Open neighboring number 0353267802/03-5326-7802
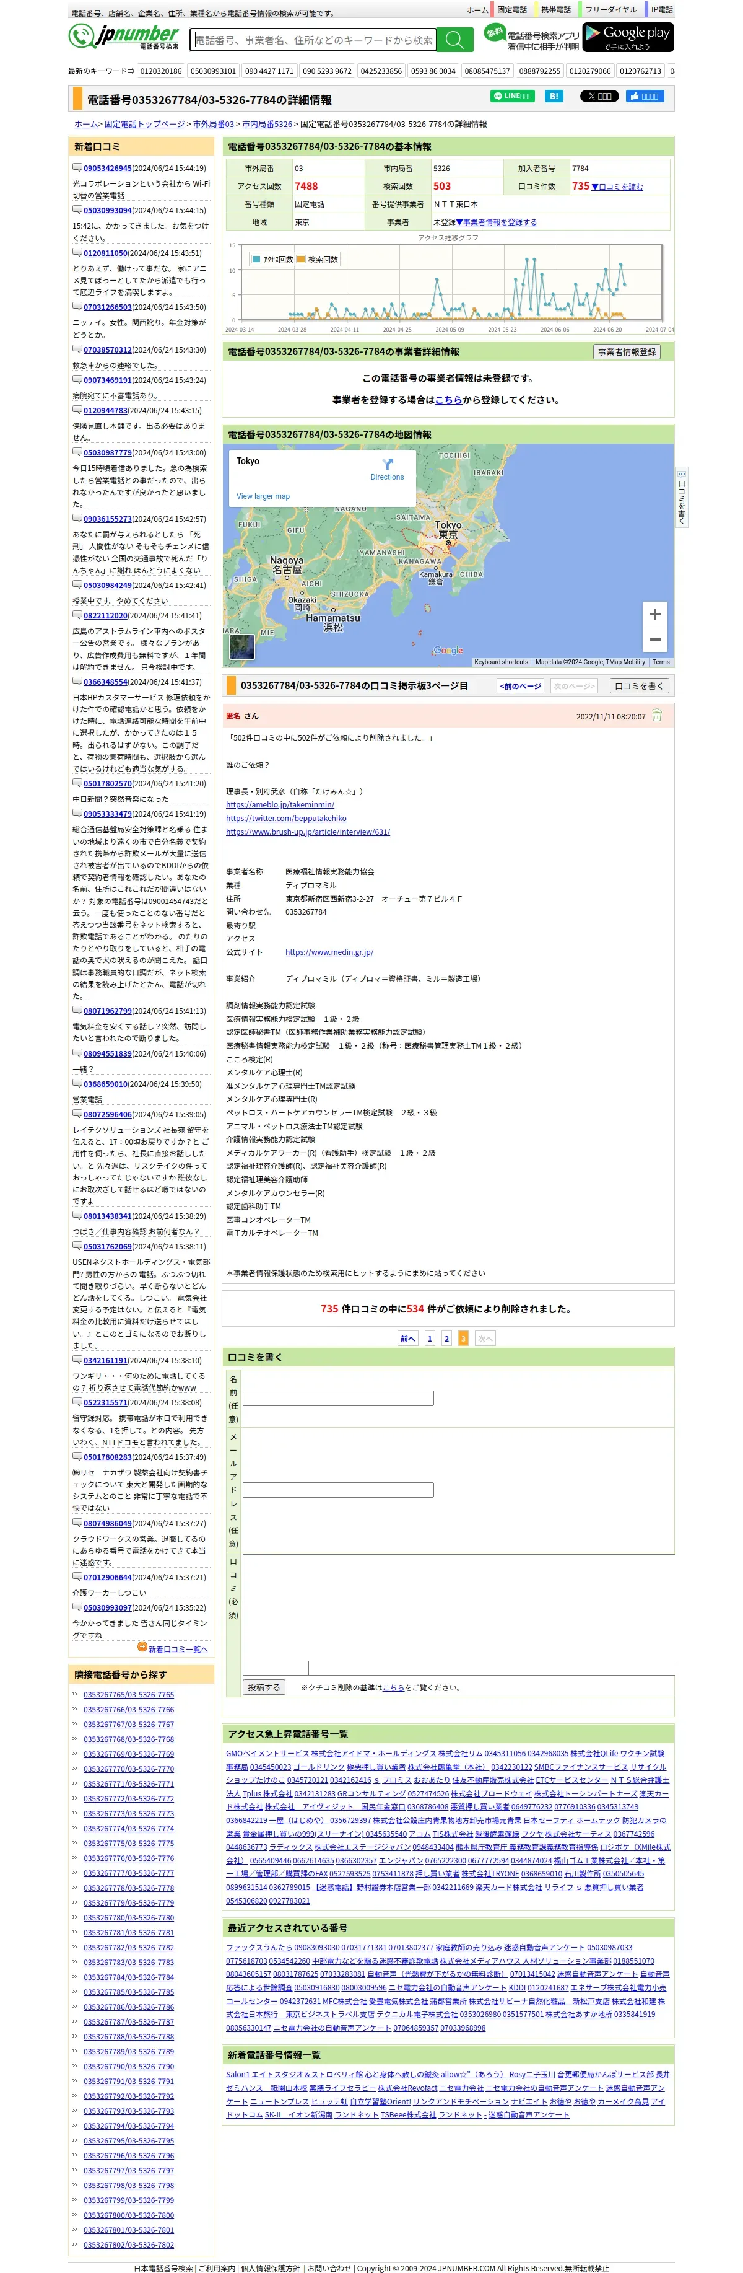 tap(129, 2246)
